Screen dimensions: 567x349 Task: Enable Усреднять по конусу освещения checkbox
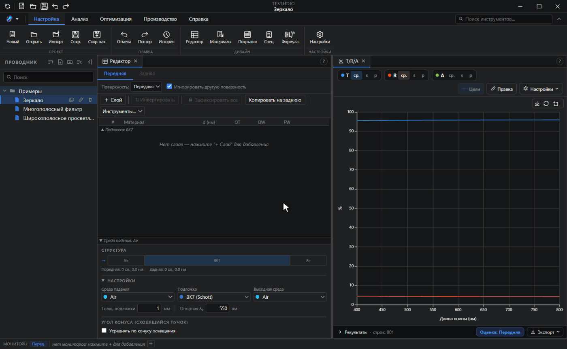[104, 331]
